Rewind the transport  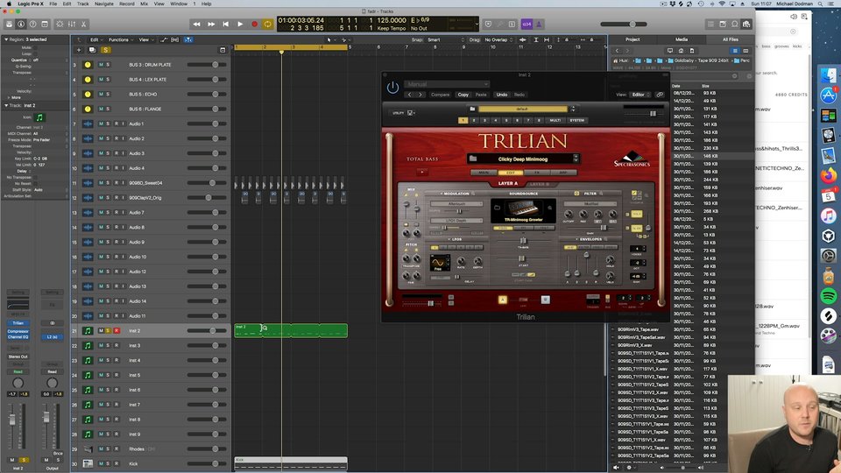[196, 25]
